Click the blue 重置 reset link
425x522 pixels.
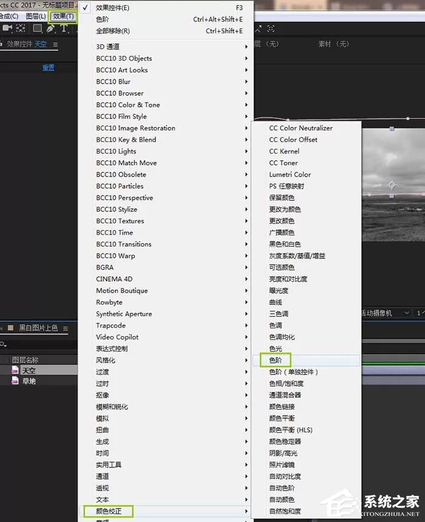[49, 67]
